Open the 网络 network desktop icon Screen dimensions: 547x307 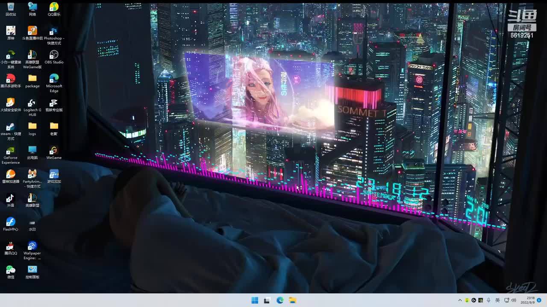[x=32, y=9]
